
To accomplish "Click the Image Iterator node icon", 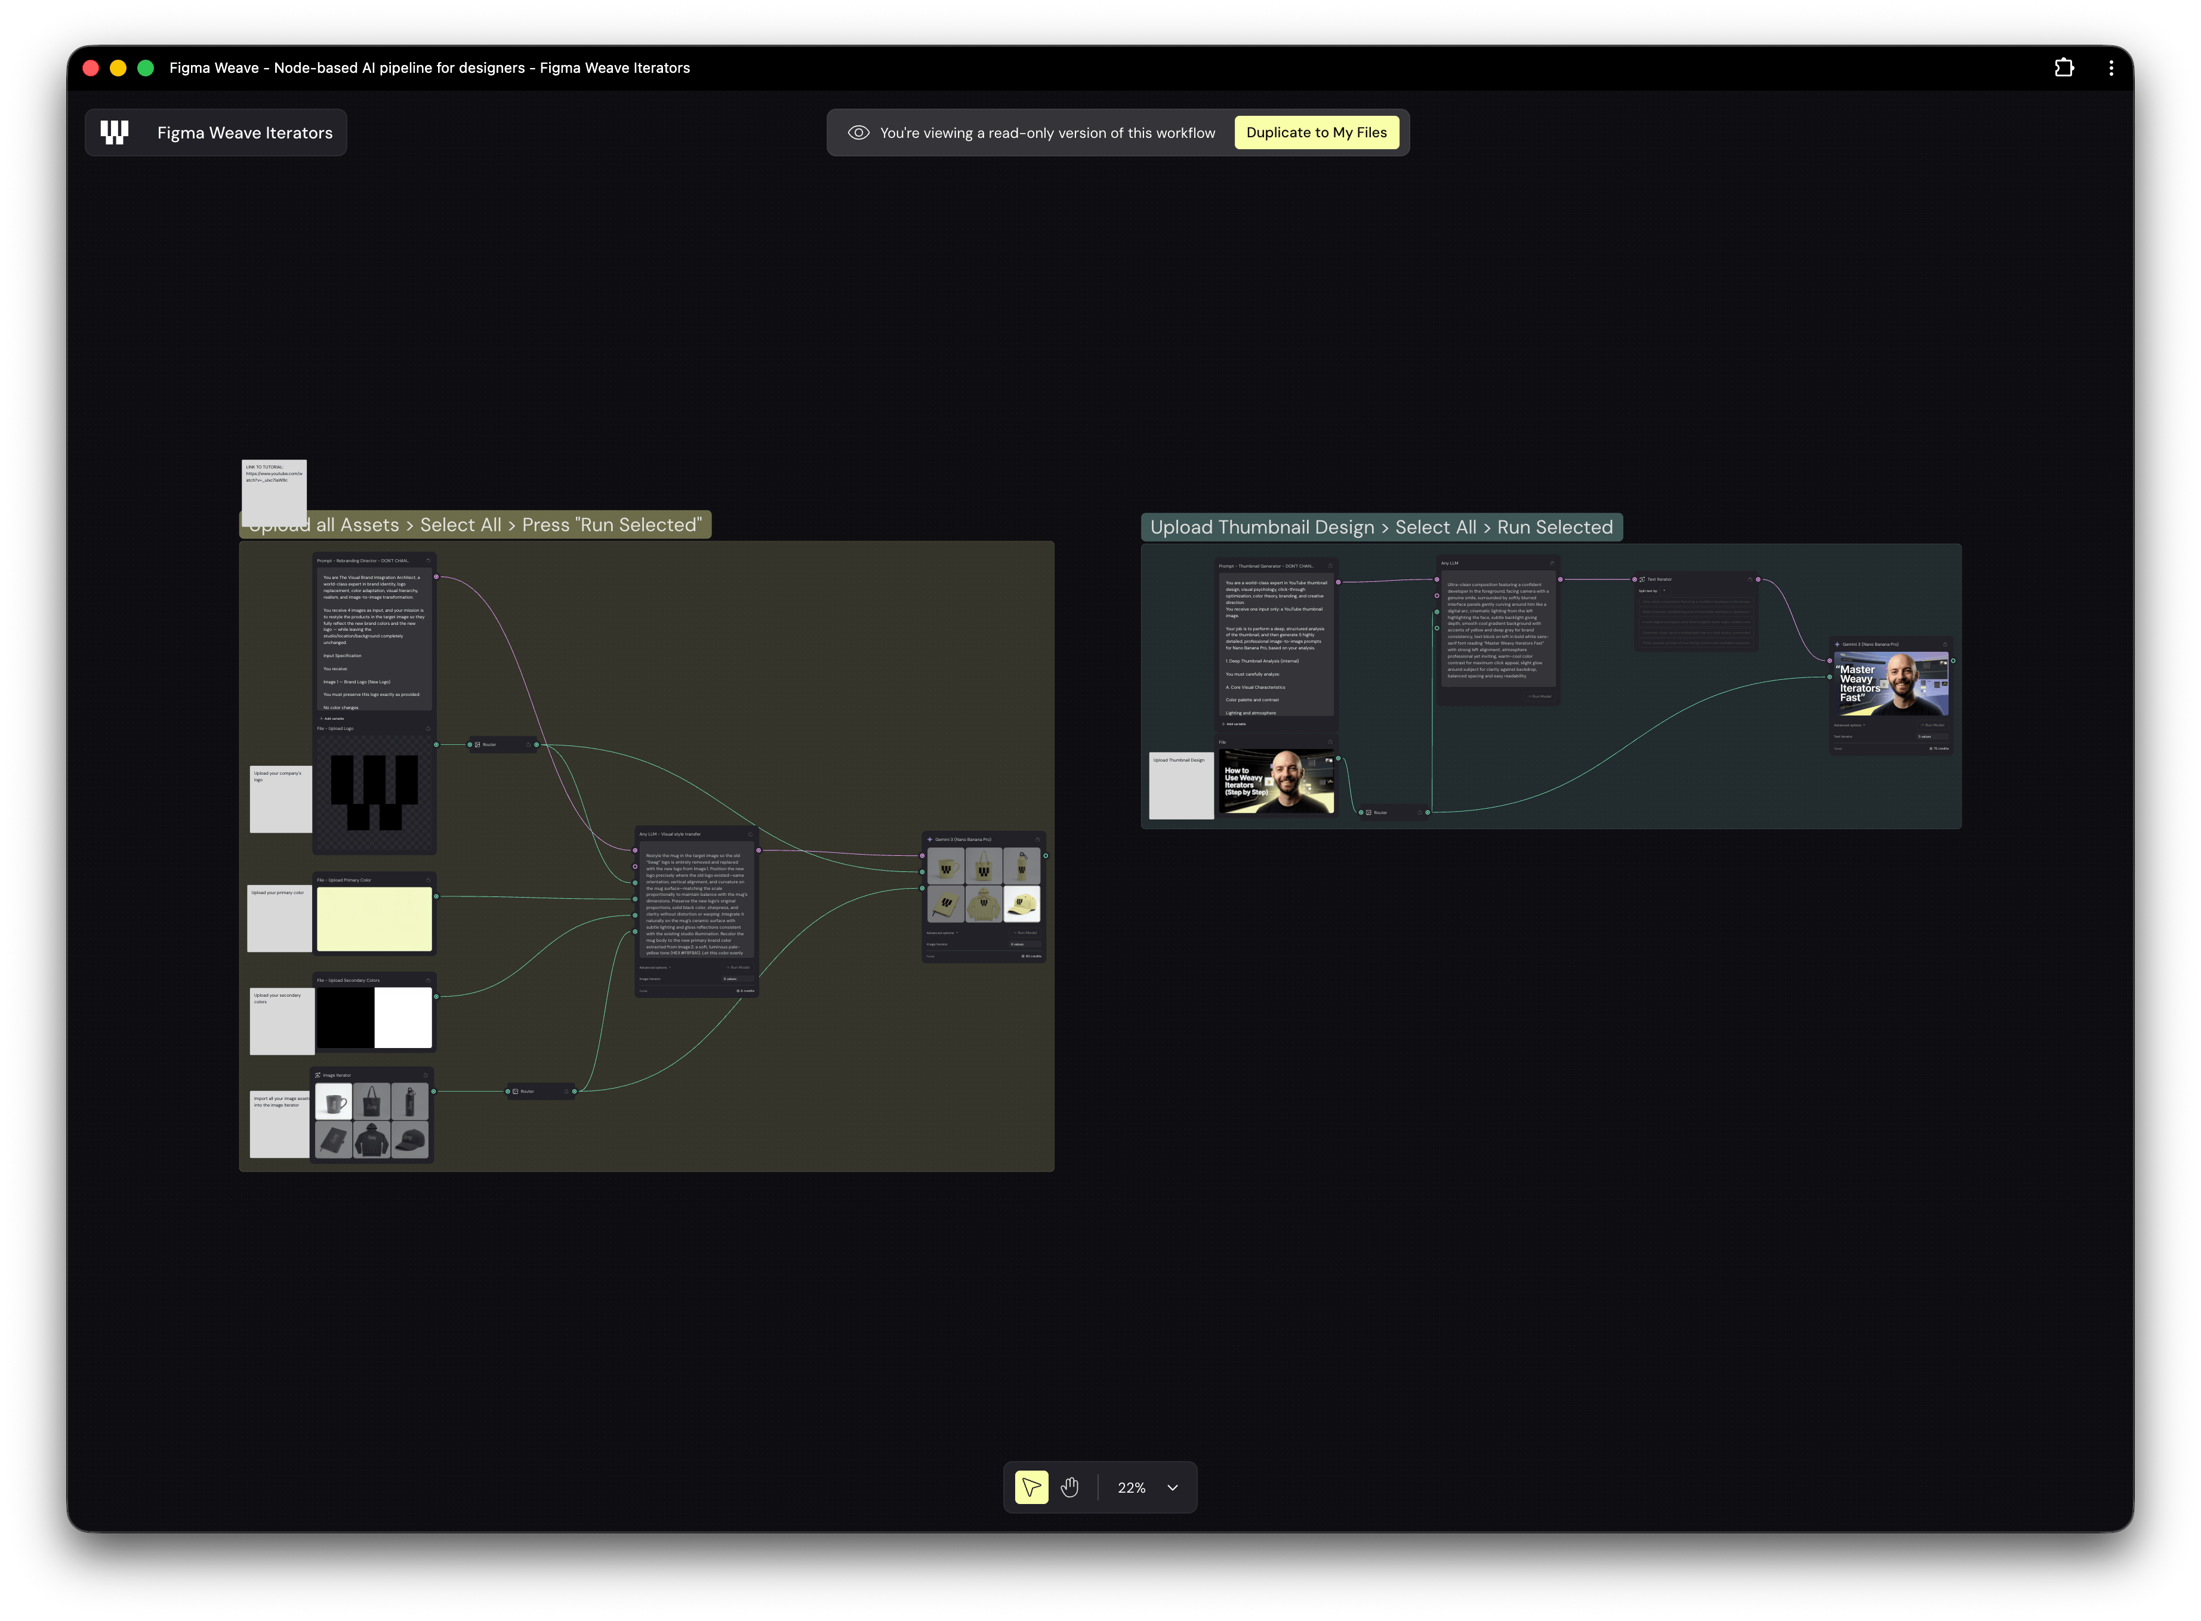I will 318,1075.
